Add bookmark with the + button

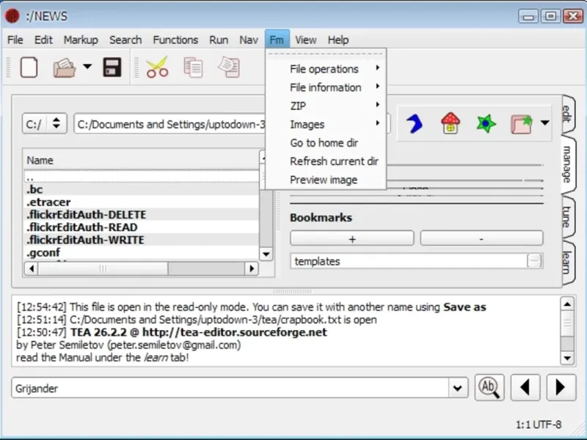[352, 238]
